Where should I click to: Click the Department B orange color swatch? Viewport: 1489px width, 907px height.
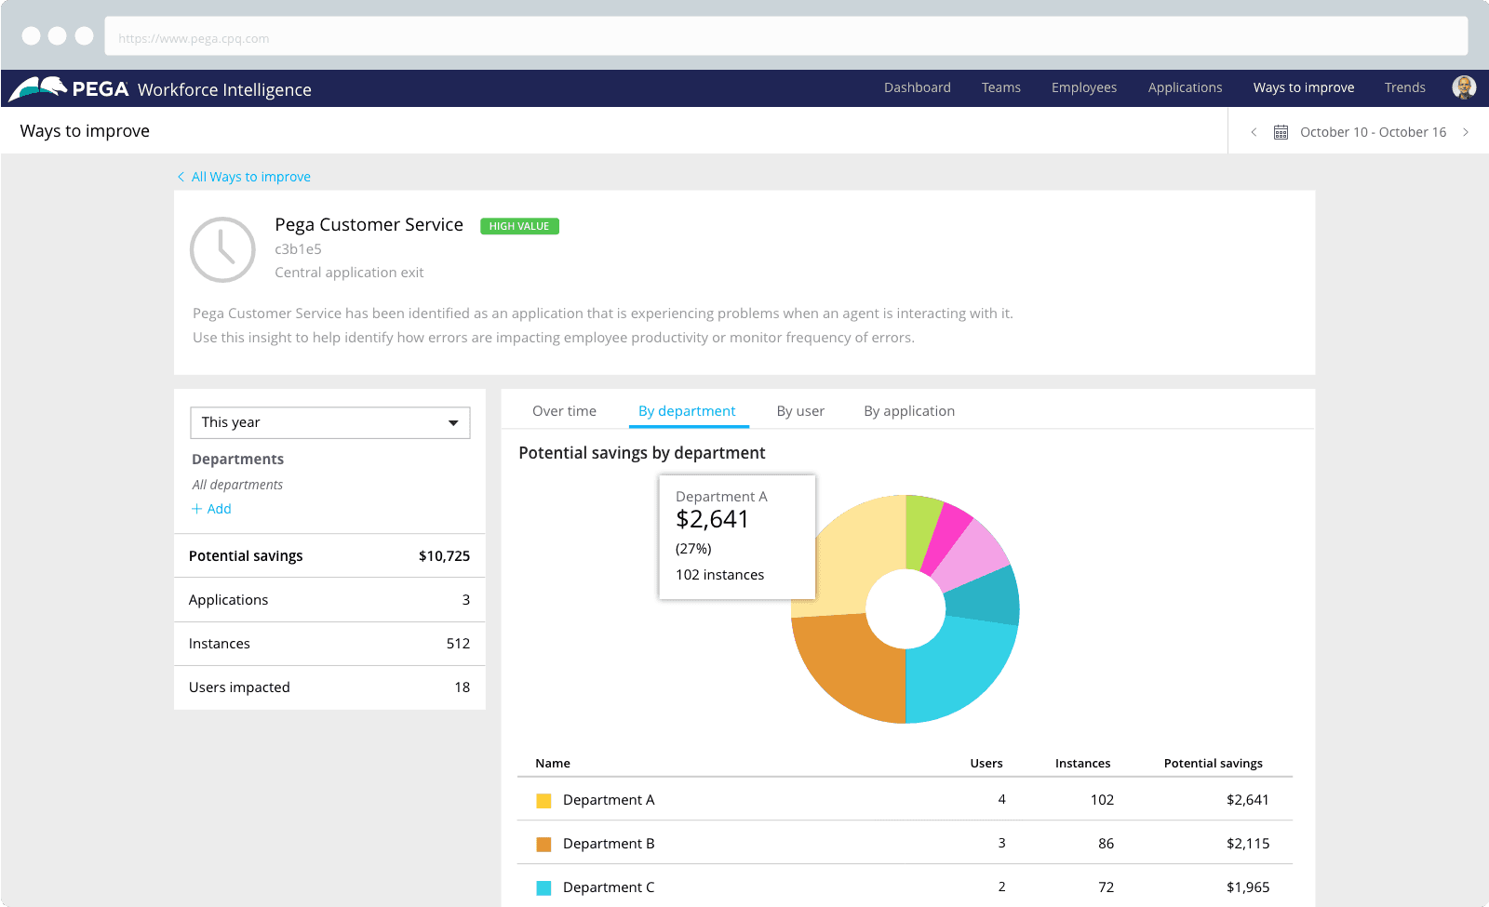click(543, 845)
